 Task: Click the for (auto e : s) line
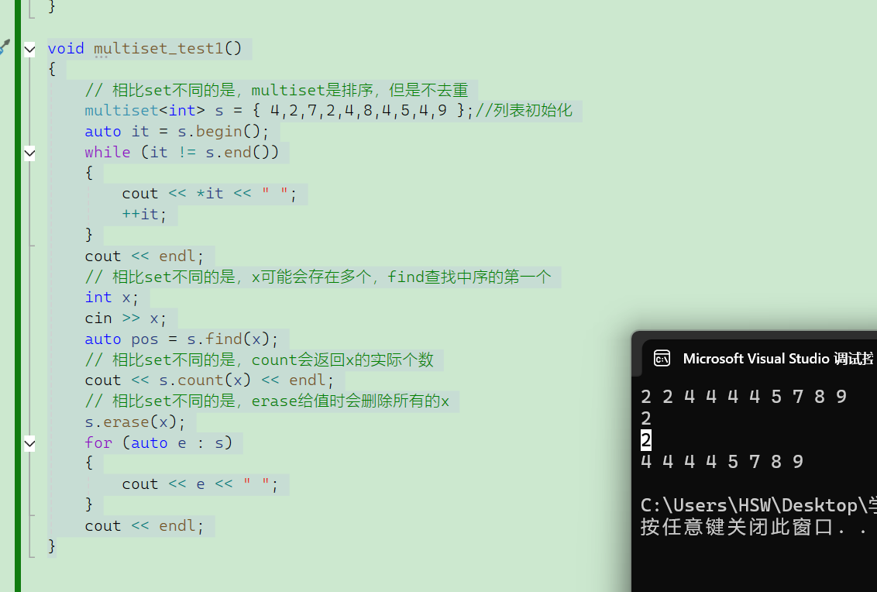point(158,442)
